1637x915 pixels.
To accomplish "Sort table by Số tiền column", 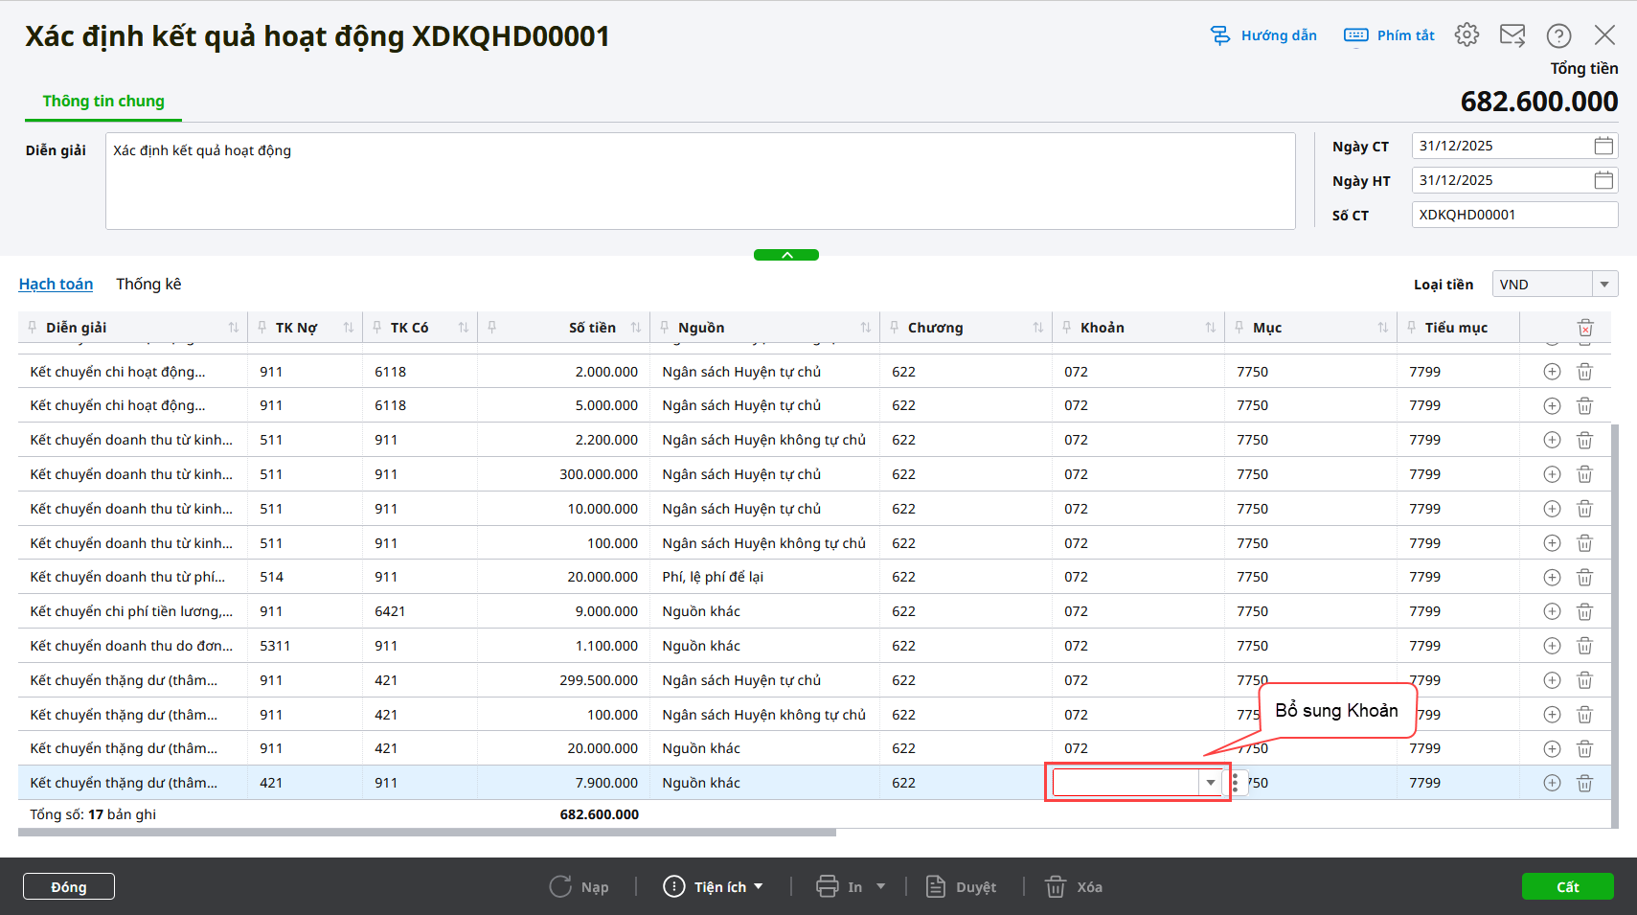I will tap(636, 328).
